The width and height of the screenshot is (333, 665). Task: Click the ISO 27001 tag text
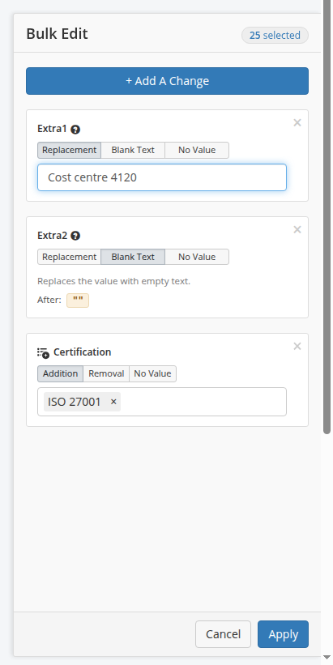pyautogui.click(x=75, y=402)
